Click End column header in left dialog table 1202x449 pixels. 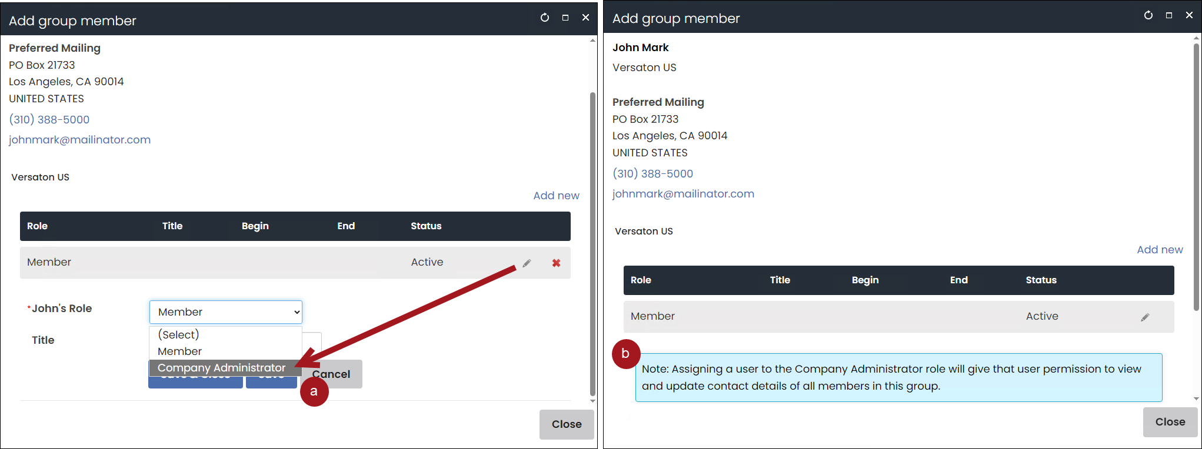pos(346,226)
